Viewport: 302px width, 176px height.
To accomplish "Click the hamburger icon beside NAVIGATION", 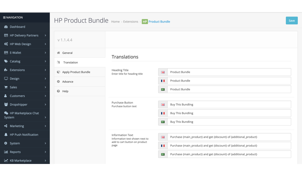I will pyautogui.click(x=4, y=17).
